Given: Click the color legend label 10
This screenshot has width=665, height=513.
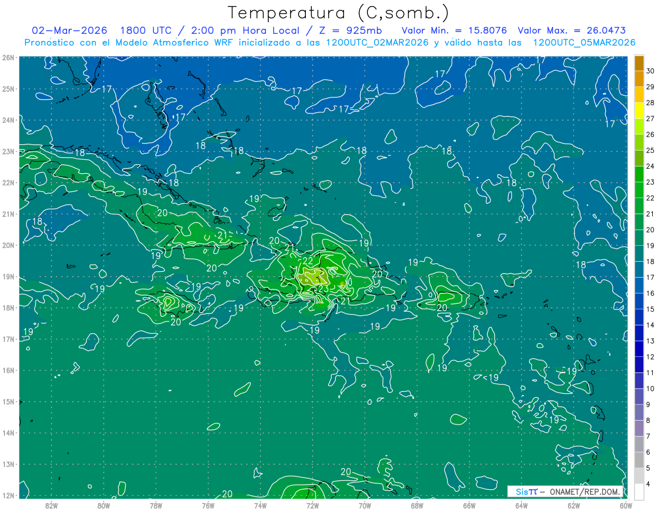Looking at the screenshot, I should 651,388.
